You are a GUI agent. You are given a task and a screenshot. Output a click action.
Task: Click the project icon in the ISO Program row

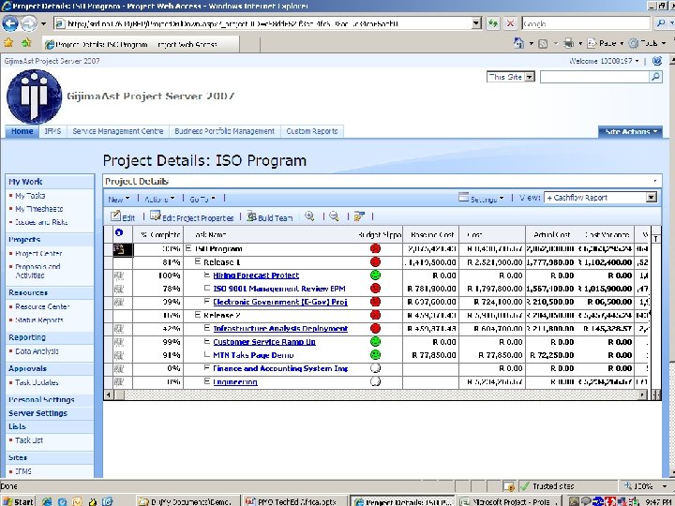119,248
